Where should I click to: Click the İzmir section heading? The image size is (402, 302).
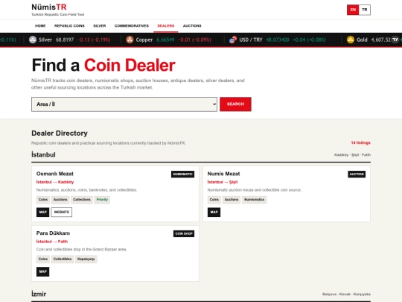tap(39, 294)
